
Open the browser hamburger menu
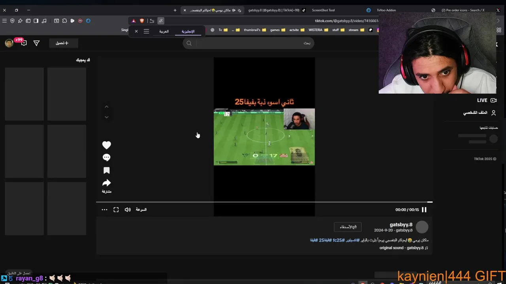coord(4,21)
